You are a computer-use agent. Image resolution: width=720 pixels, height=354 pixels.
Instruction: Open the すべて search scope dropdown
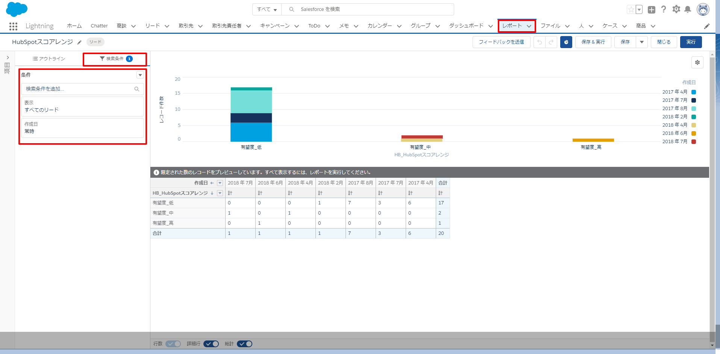tap(267, 9)
